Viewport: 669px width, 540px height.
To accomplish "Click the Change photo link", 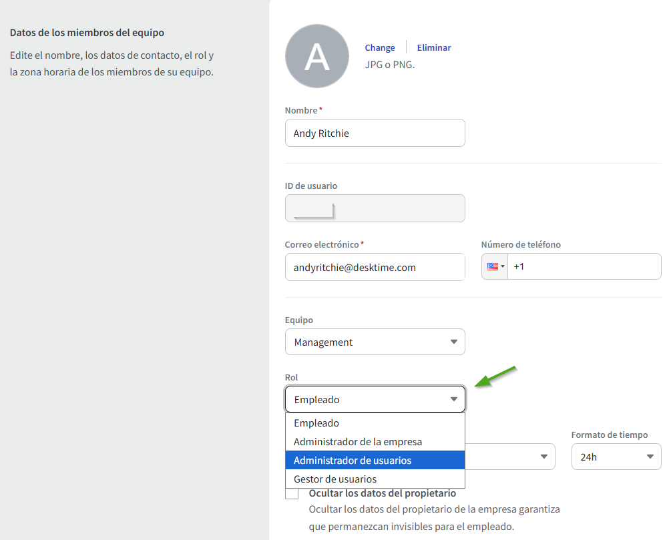I will [x=379, y=47].
